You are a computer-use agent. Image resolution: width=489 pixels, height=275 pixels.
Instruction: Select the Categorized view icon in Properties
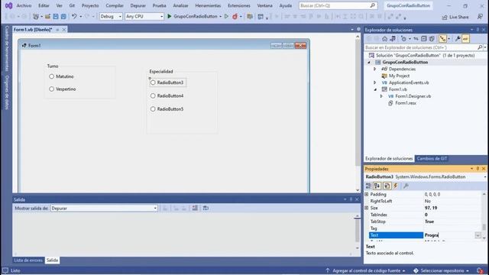tap(368, 186)
